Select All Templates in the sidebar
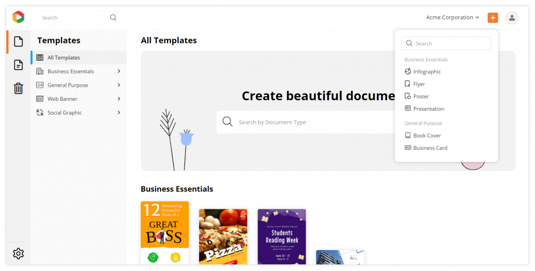Image resolution: width=535 pixels, height=271 pixels. (x=78, y=57)
